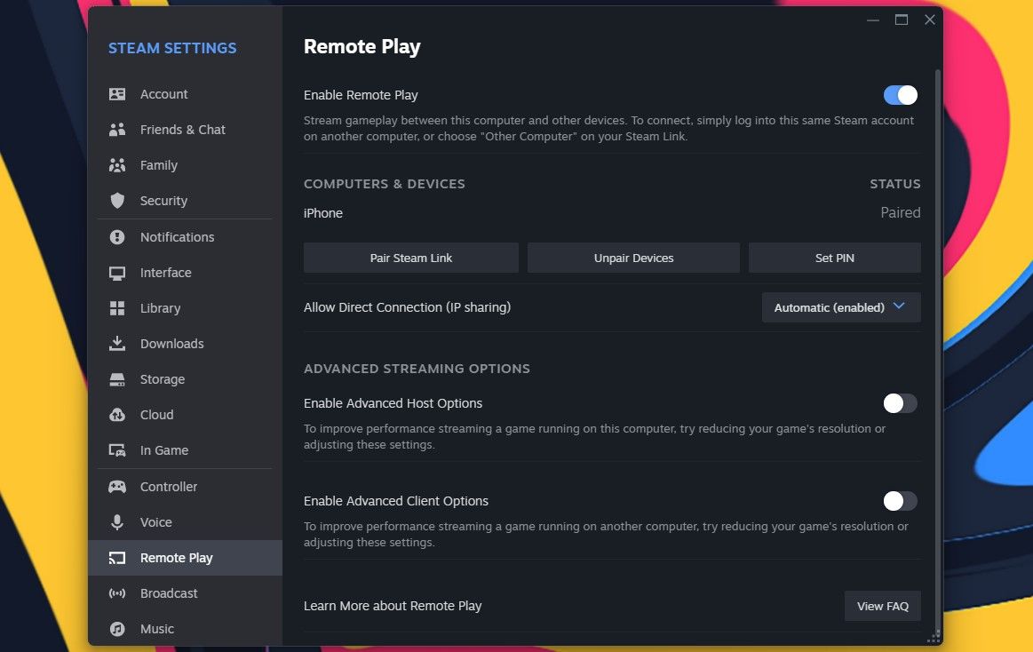Disable the Enable Remote Play toggle
This screenshot has width=1033, height=652.
coord(900,95)
